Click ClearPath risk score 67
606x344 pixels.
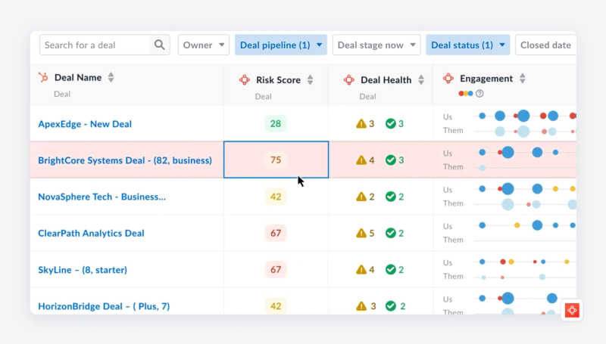tap(276, 233)
